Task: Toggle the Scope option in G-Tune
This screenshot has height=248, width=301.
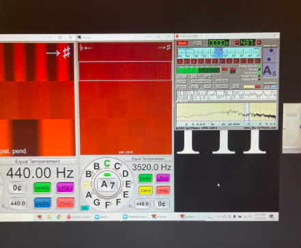Action: click(x=255, y=69)
